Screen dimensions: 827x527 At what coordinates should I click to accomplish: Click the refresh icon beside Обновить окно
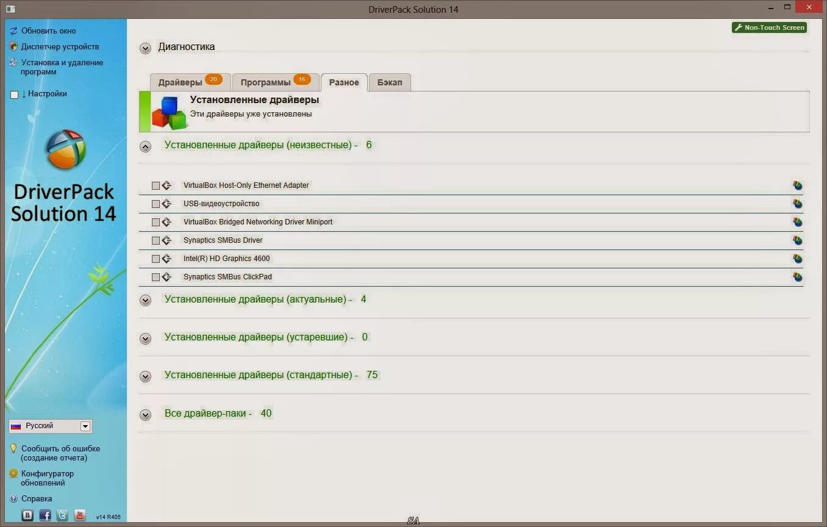coord(13,30)
